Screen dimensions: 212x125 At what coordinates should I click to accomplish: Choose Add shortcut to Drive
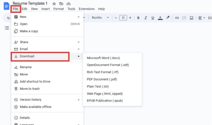tap(47, 81)
